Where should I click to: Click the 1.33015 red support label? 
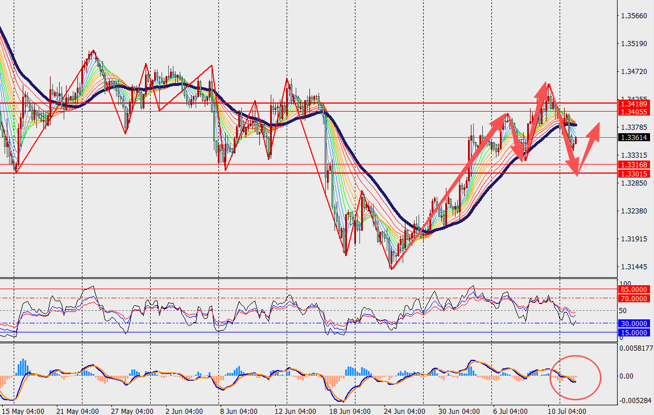tap(634, 174)
